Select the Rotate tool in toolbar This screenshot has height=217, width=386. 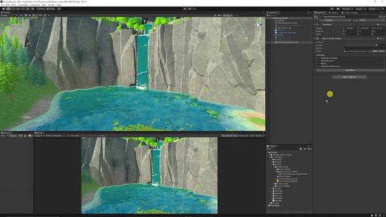click(13, 9)
